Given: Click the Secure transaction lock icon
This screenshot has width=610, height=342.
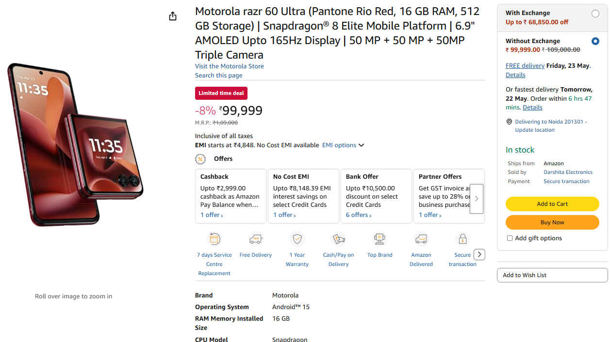Looking at the screenshot, I should 462,239.
